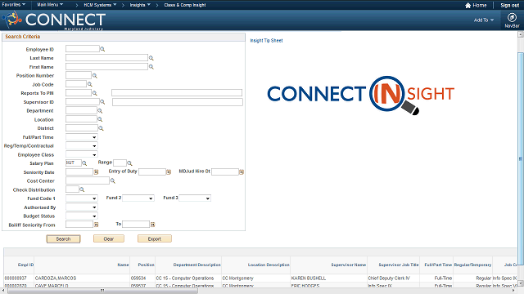Click the Clear button
The image size is (524, 294).
(x=109, y=239)
